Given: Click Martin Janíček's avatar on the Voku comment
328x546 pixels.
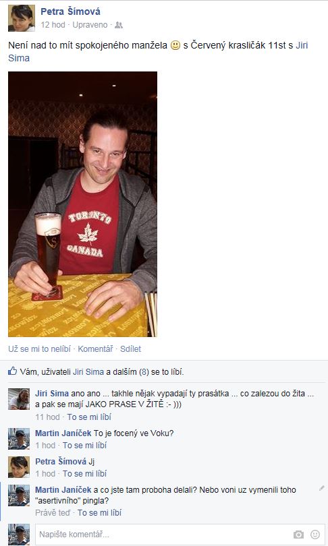Looking at the screenshot, I should pyautogui.click(x=19, y=439).
